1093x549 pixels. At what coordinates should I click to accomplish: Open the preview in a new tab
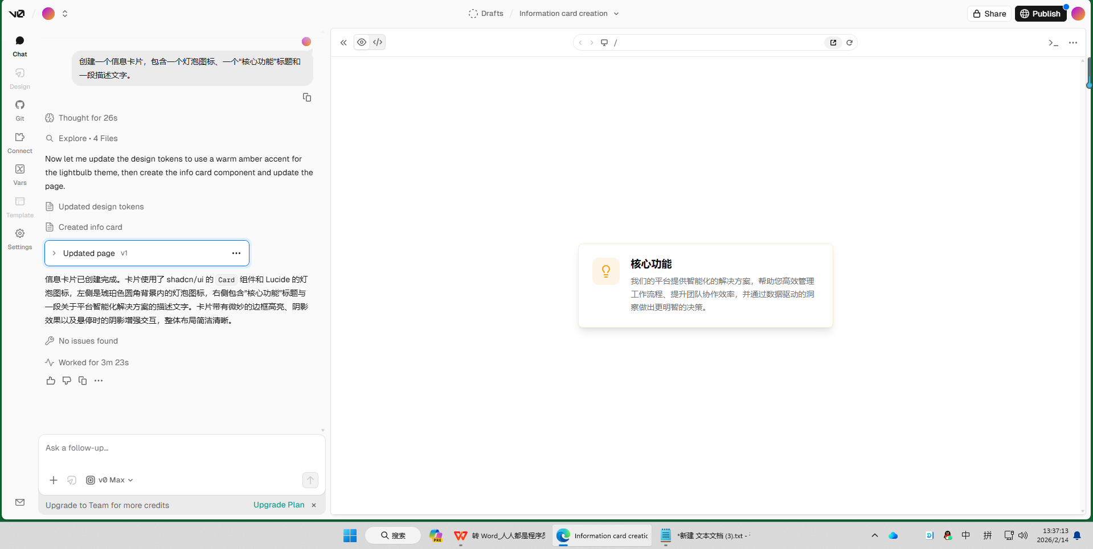coord(833,42)
